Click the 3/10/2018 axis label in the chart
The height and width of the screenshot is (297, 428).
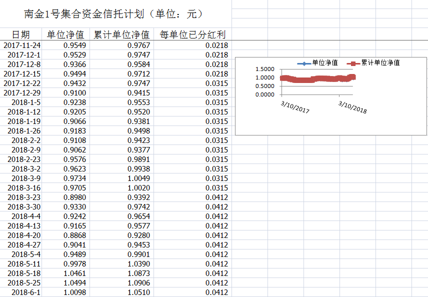click(352, 107)
